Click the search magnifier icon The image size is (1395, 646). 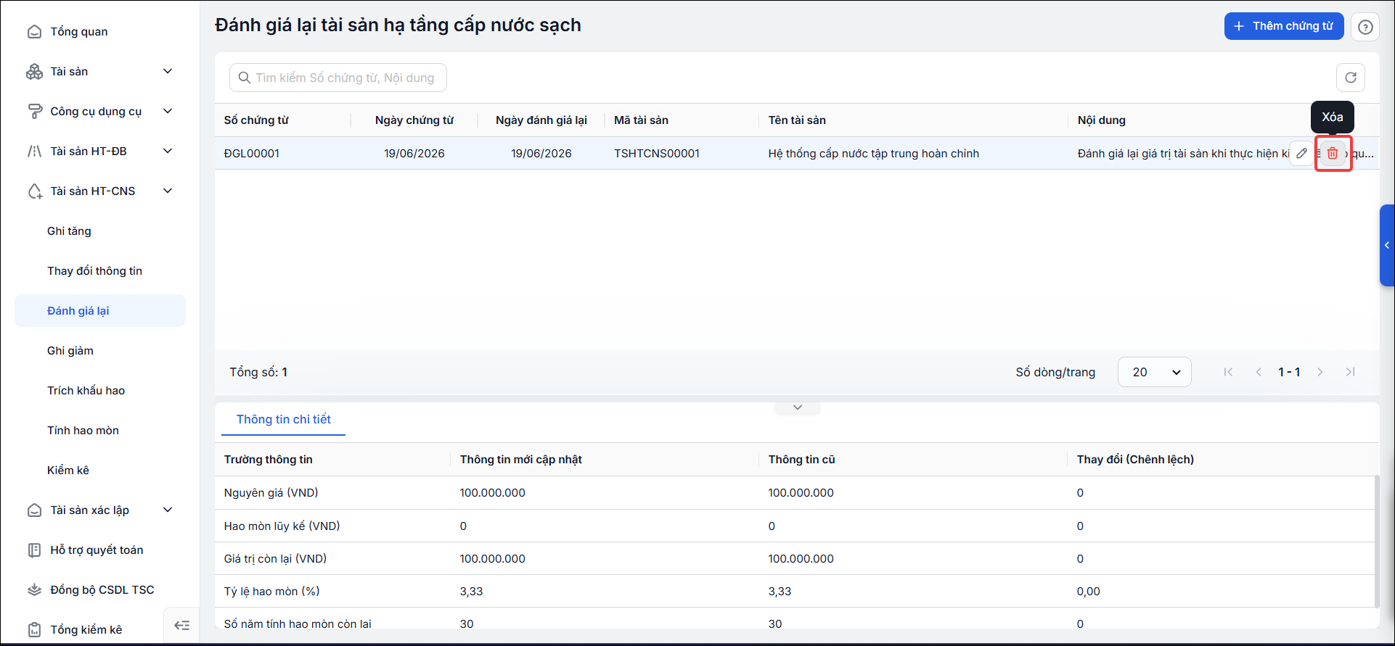(x=245, y=78)
